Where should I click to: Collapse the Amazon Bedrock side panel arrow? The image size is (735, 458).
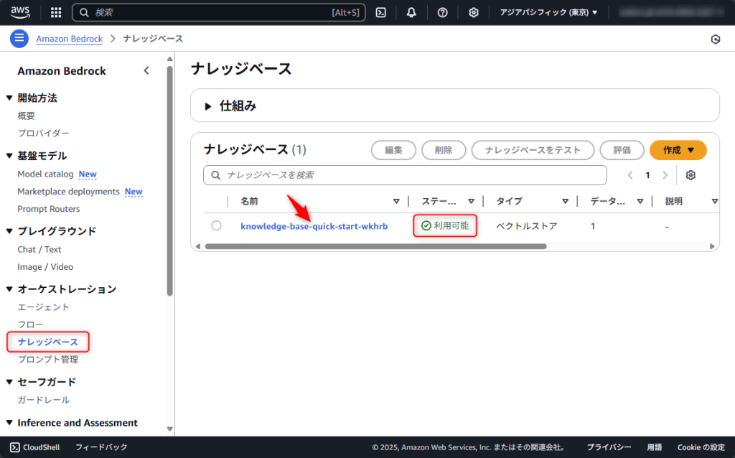[146, 71]
